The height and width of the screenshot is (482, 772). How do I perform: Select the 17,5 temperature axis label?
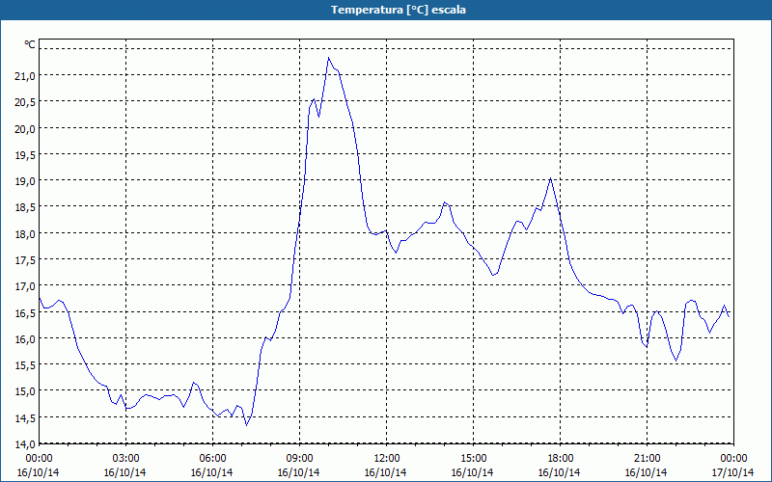point(26,259)
